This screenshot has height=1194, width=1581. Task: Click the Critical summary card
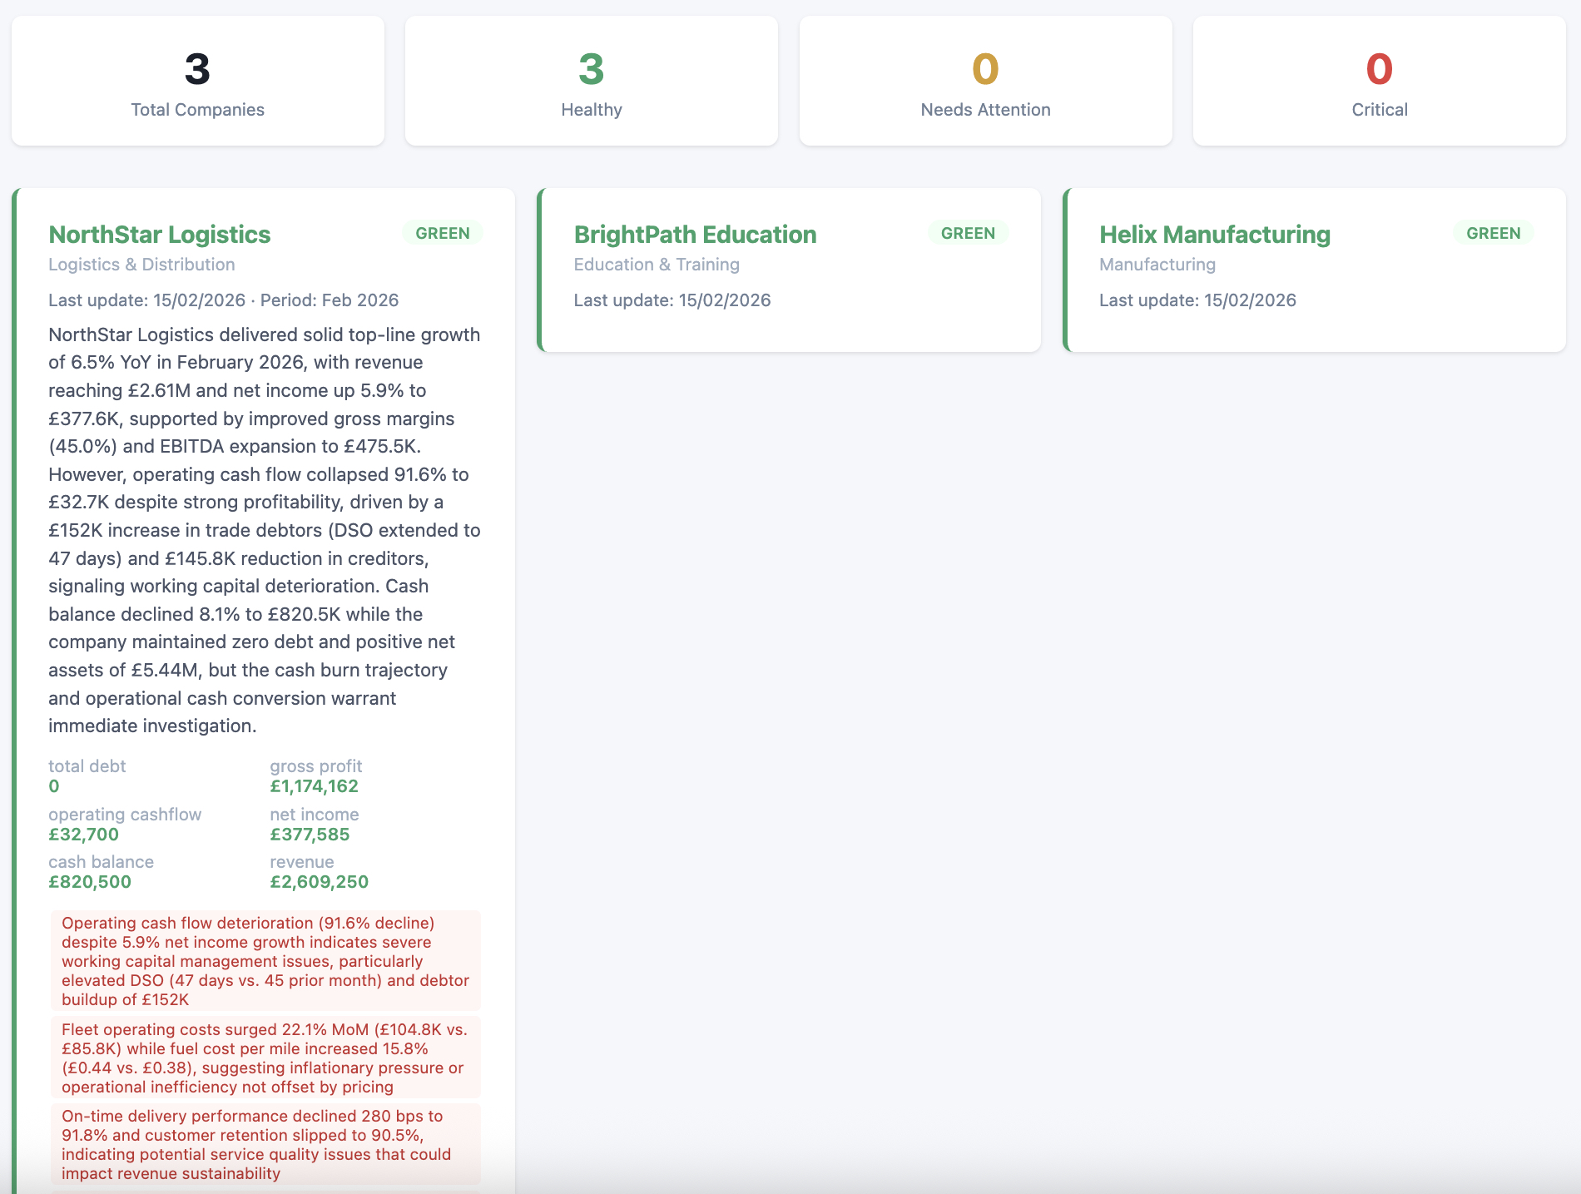[x=1379, y=80]
